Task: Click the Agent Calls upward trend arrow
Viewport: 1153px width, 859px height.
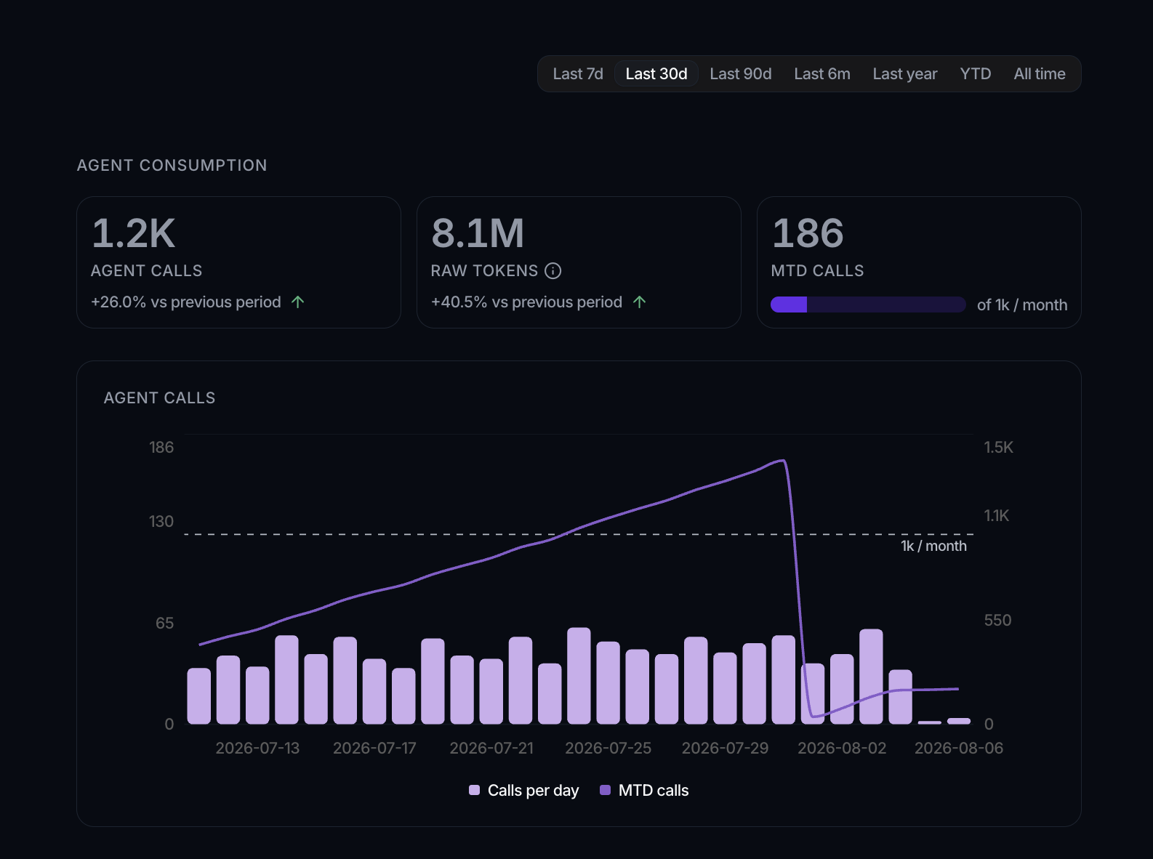Action: (297, 302)
